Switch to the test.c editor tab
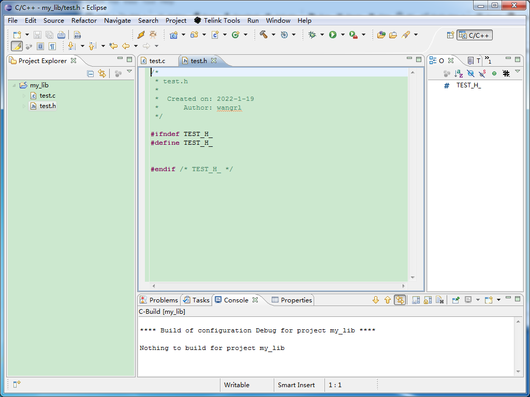Screen dimensions: 530x397 [158, 60]
